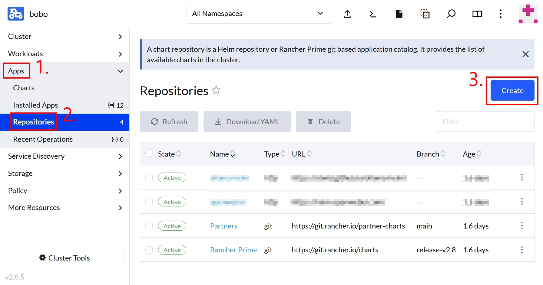This screenshot has height=285, width=543.
Task: Open row actions for Partners repository
Action: [x=522, y=225]
